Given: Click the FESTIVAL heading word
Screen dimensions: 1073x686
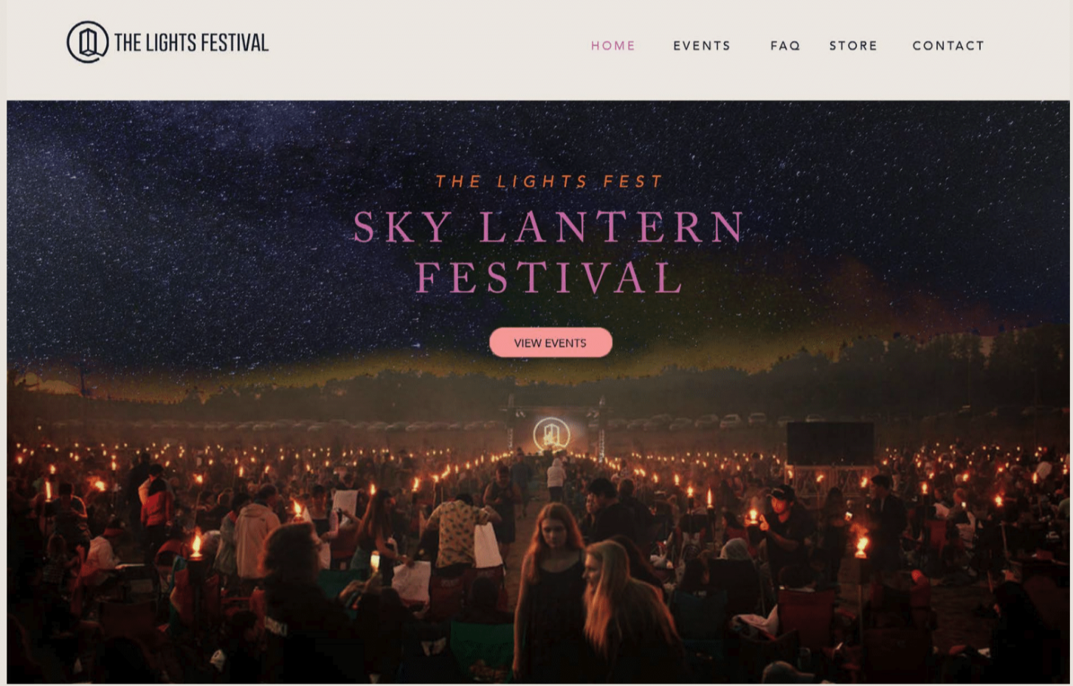Looking at the screenshot, I should tap(549, 278).
